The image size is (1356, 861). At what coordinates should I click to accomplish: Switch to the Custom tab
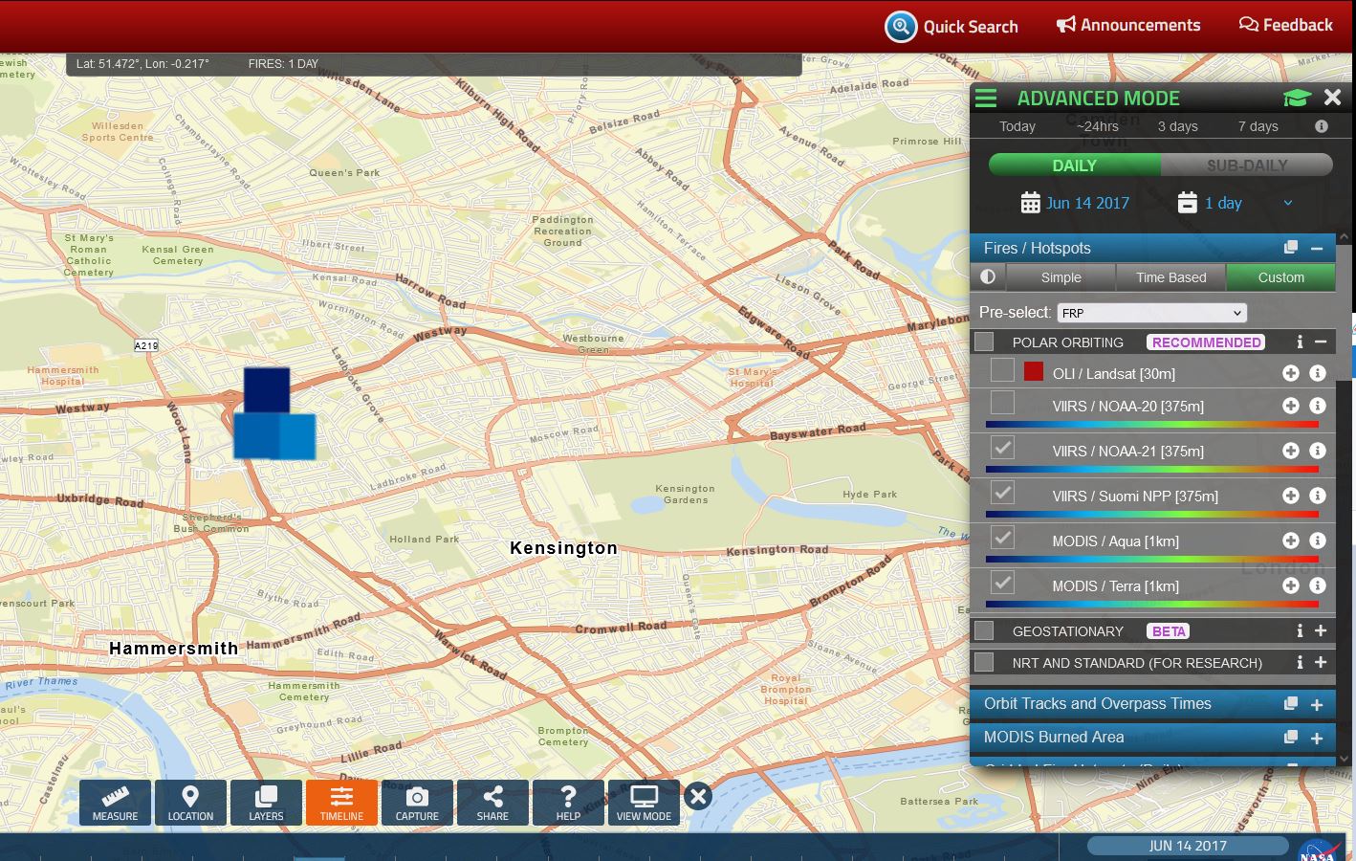pos(1281,277)
